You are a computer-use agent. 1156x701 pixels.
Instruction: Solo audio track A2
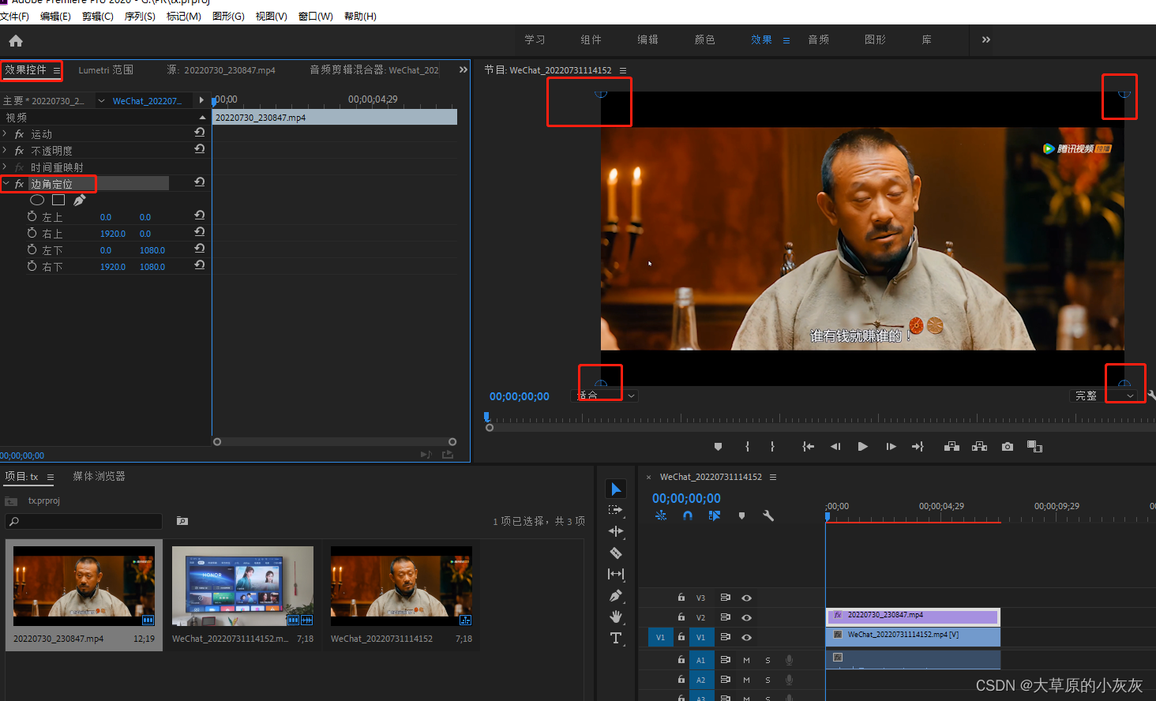pos(768,680)
